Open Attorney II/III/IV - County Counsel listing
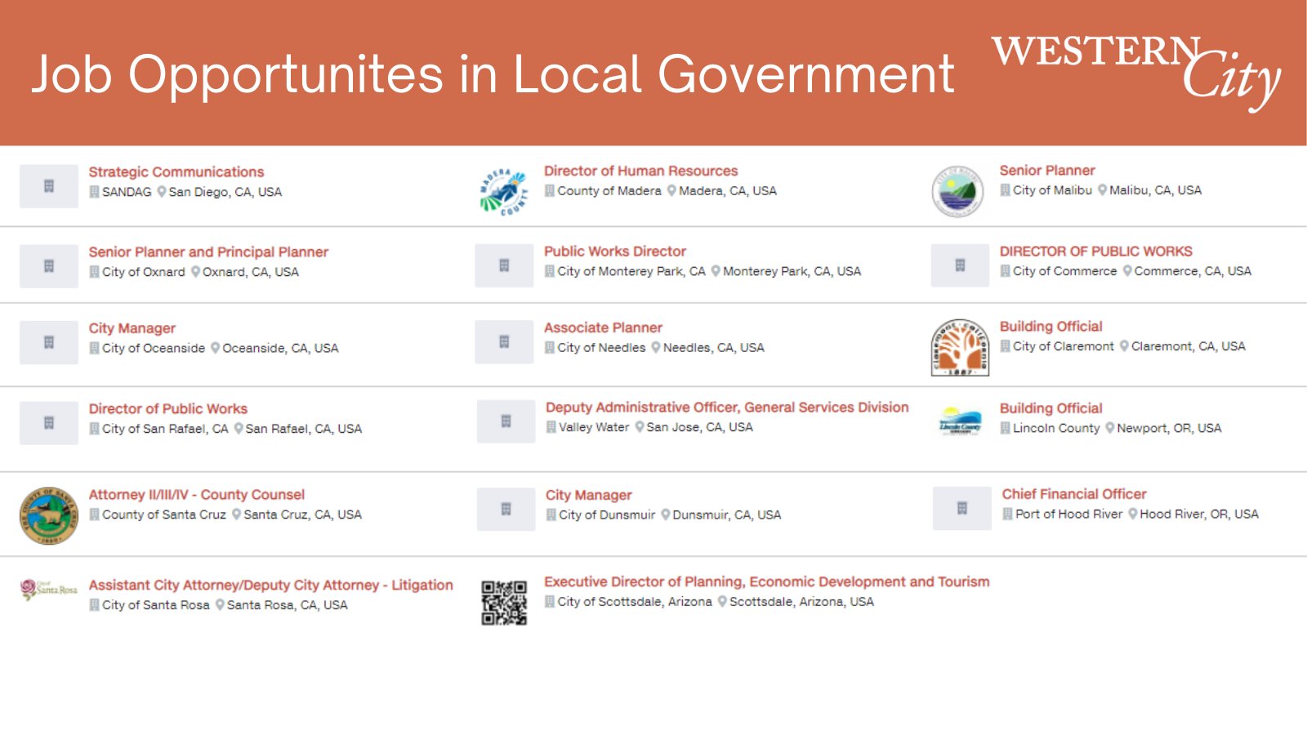This screenshot has width=1307, height=735. coord(197,494)
